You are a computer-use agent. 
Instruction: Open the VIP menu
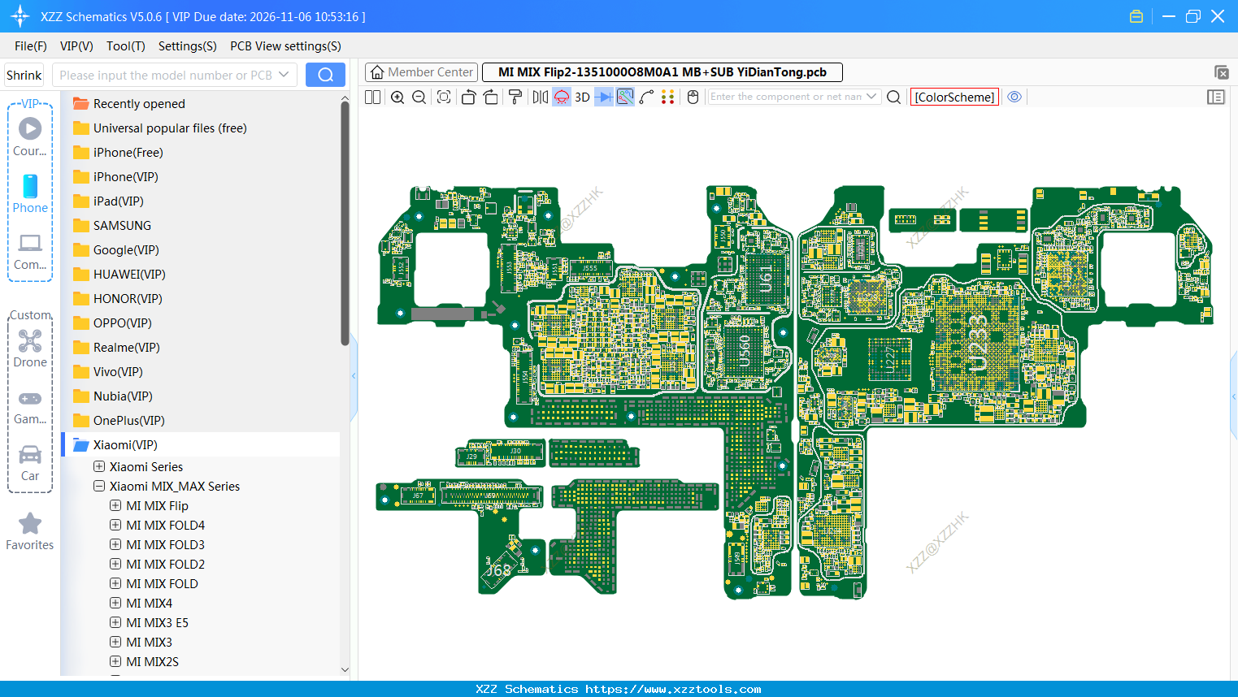pyautogui.click(x=76, y=46)
